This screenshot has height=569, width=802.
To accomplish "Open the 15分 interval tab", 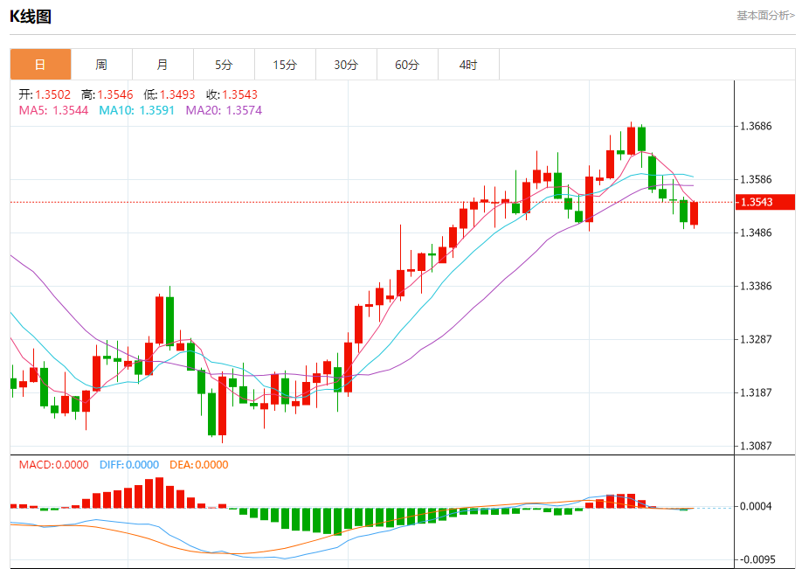I will [x=285, y=65].
